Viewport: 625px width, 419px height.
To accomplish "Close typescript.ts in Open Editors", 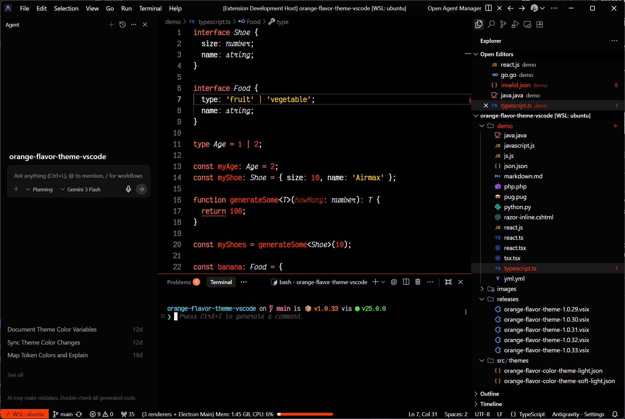I will [486, 105].
